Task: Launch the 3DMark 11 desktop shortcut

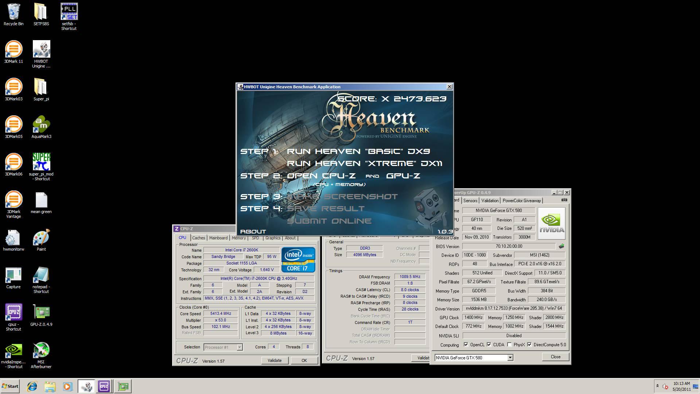Action: (13, 52)
